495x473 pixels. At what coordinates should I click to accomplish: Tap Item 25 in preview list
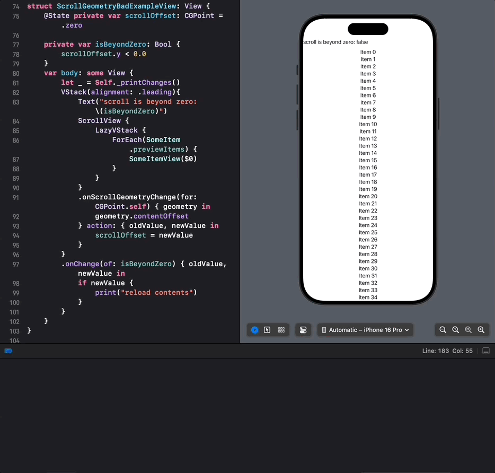(368, 233)
